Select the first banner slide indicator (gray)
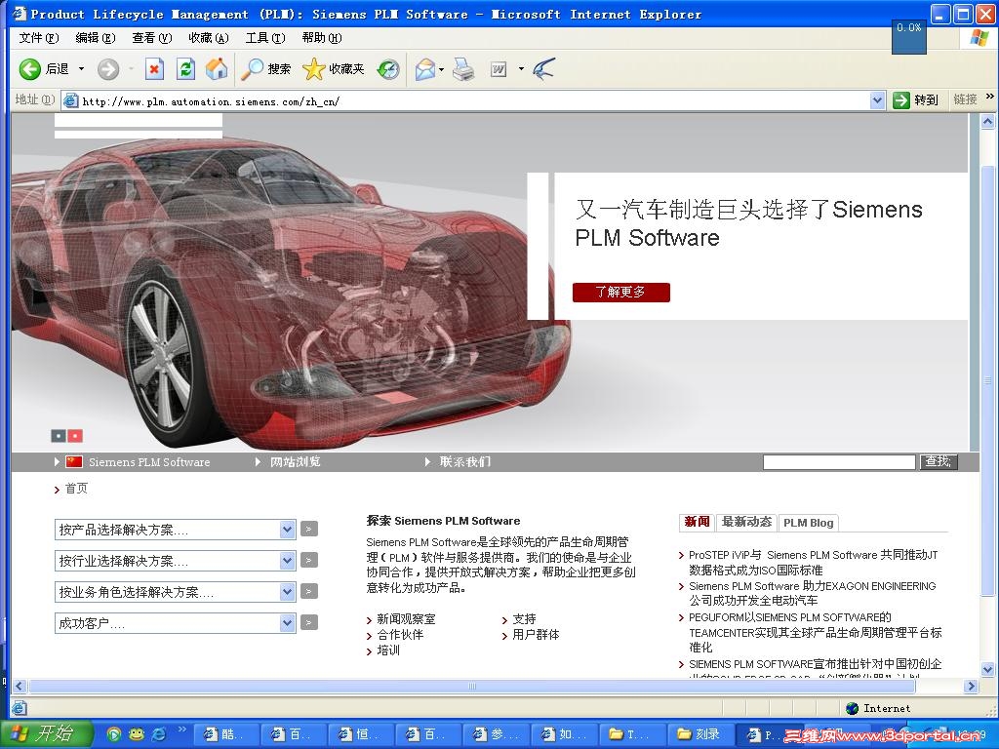999x749 pixels. [58, 436]
